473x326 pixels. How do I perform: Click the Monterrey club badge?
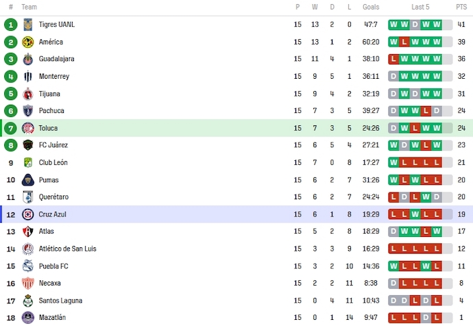coord(28,76)
